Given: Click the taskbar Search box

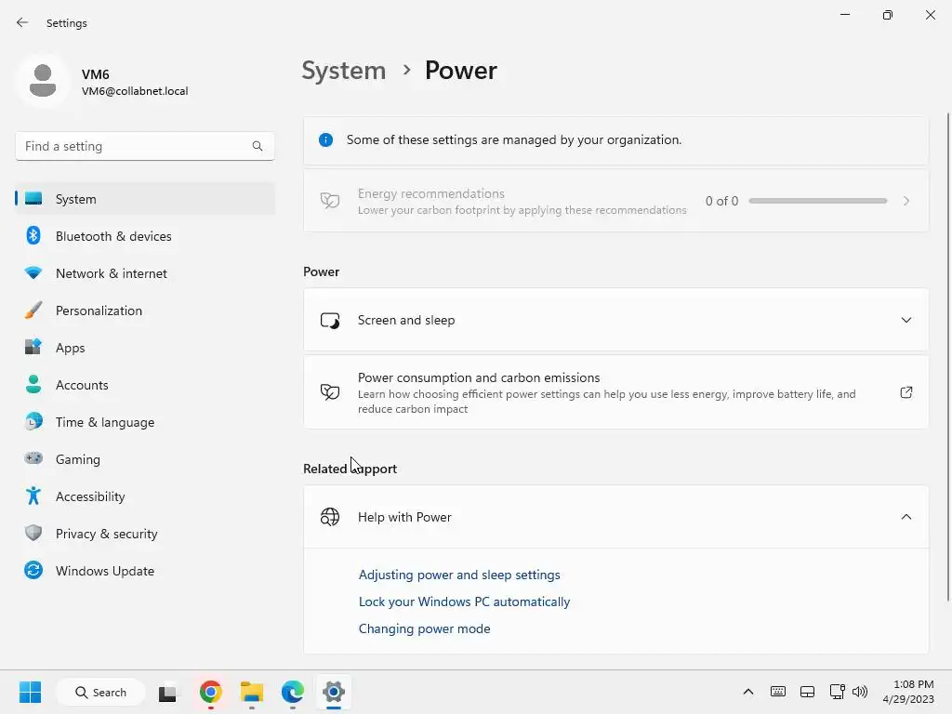Looking at the screenshot, I should pyautogui.click(x=100, y=692).
